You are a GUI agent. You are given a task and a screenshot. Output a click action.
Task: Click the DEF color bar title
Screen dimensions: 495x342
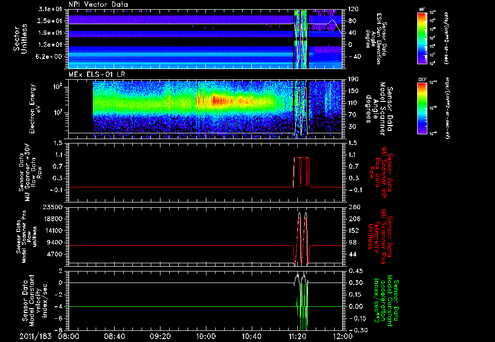[422, 80]
